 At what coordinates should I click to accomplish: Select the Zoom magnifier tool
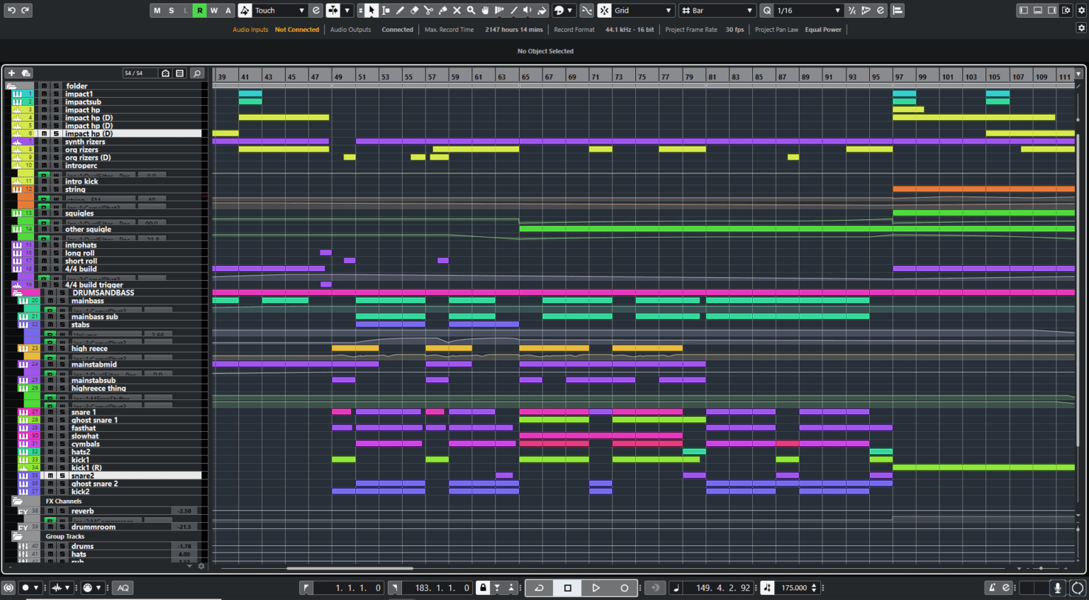[471, 11]
